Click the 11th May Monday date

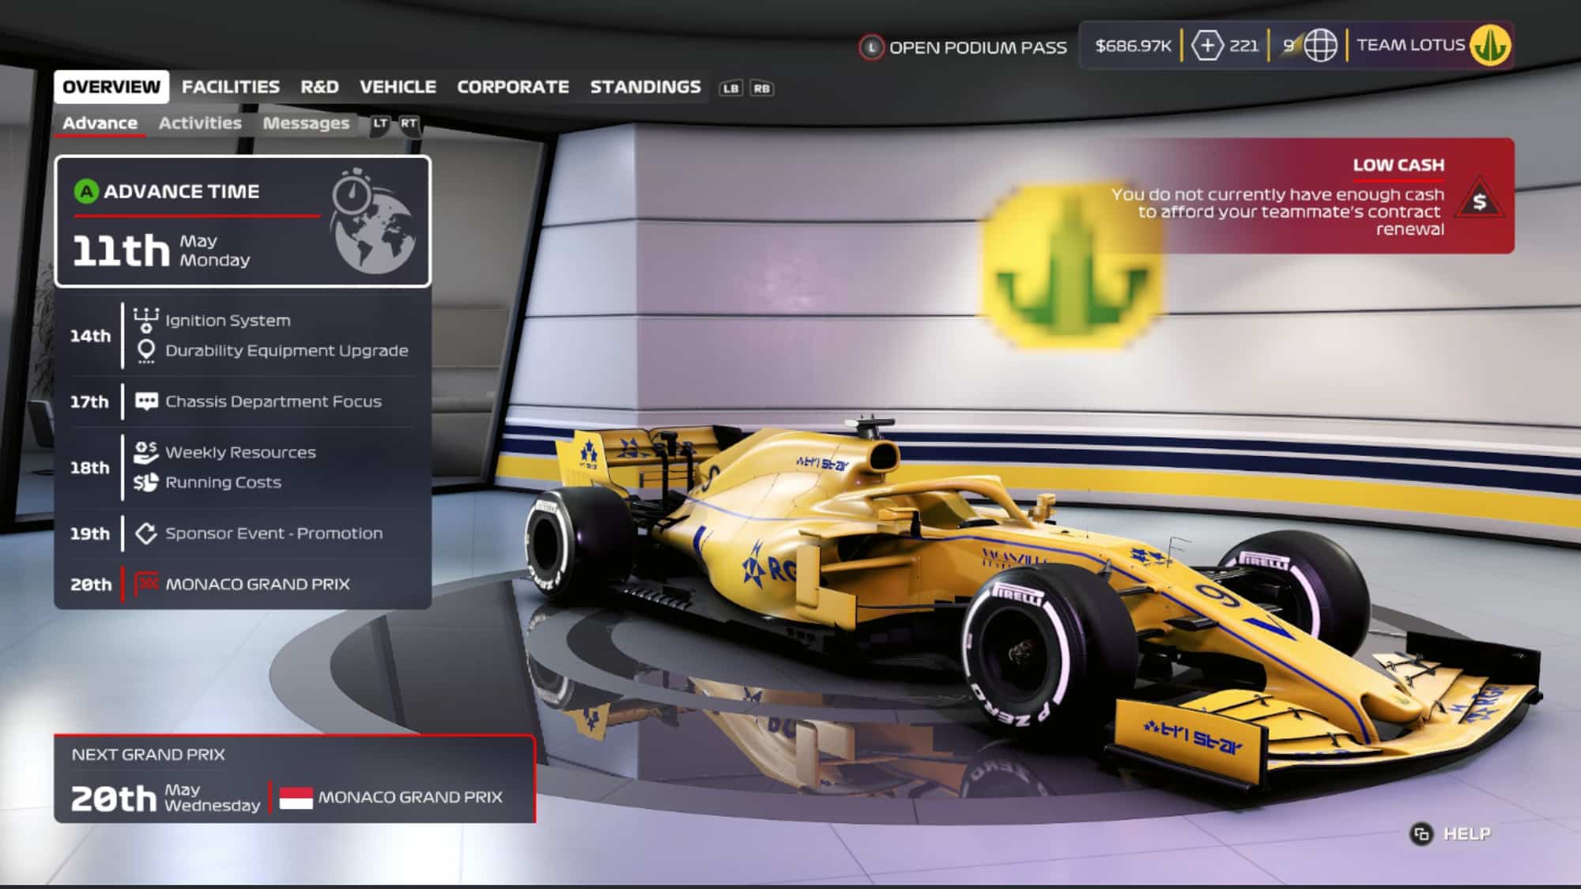coord(161,251)
